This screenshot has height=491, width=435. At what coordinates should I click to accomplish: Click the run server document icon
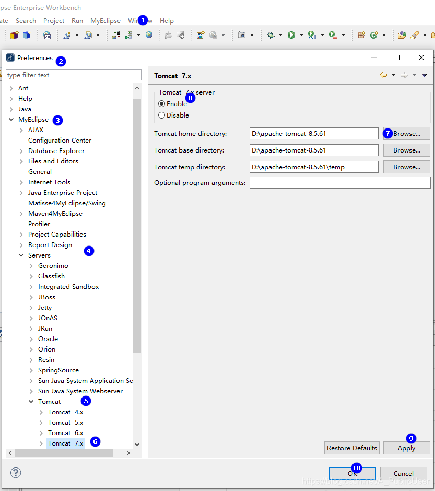(x=128, y=35)
